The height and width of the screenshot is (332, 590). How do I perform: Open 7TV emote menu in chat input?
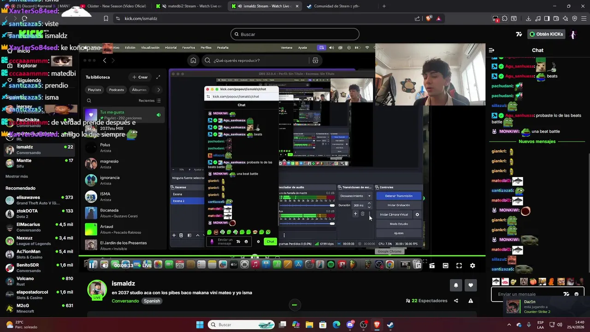pos(566,294)
